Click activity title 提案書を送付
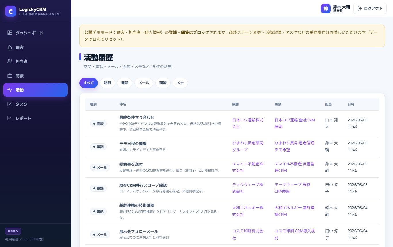Screen dimensions: 393x247 tap(131, 164)
